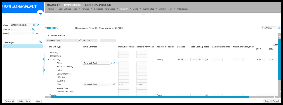
Task: Go to Schedule Preferences tab
Action: click(x=105, y=9)
